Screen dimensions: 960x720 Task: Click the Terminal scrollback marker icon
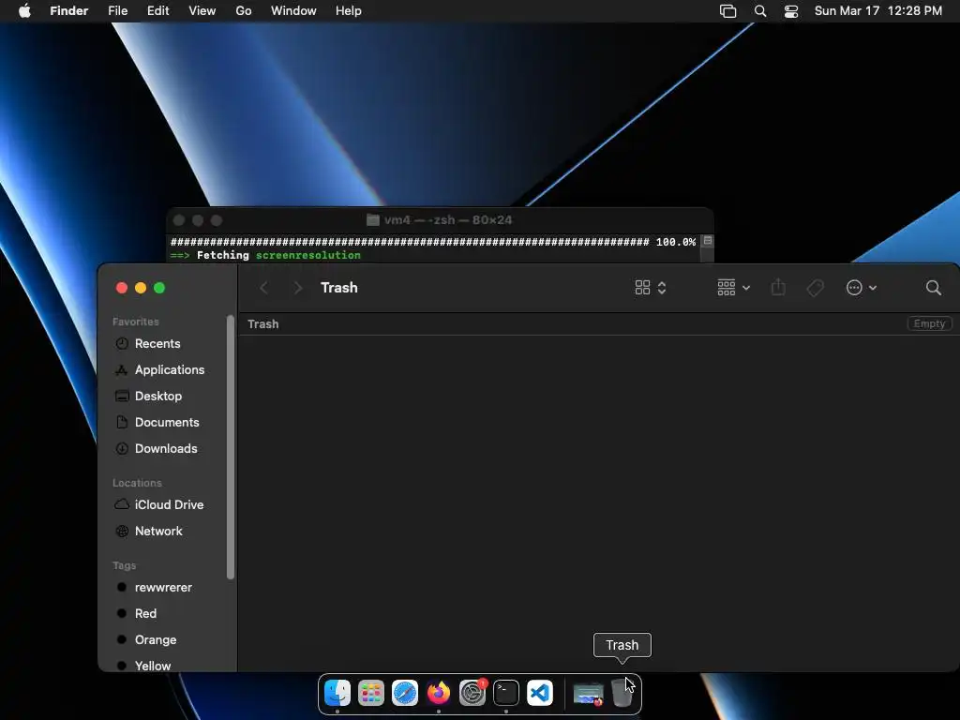pyautogui.click(x=707, y=241)
